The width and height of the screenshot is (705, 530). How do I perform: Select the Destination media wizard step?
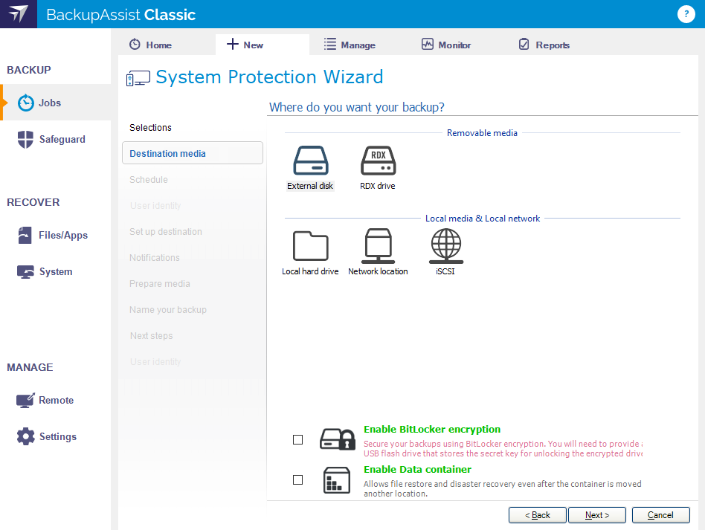pyautogui.click(x=193, y=153)
